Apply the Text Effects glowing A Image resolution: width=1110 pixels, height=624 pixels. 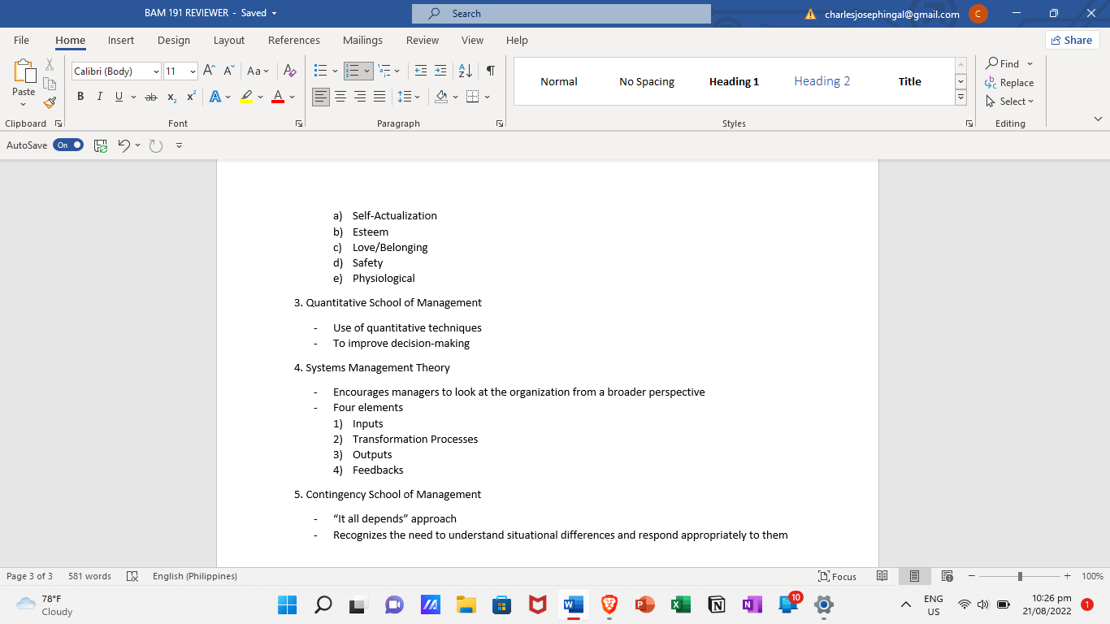pos(215,97)
